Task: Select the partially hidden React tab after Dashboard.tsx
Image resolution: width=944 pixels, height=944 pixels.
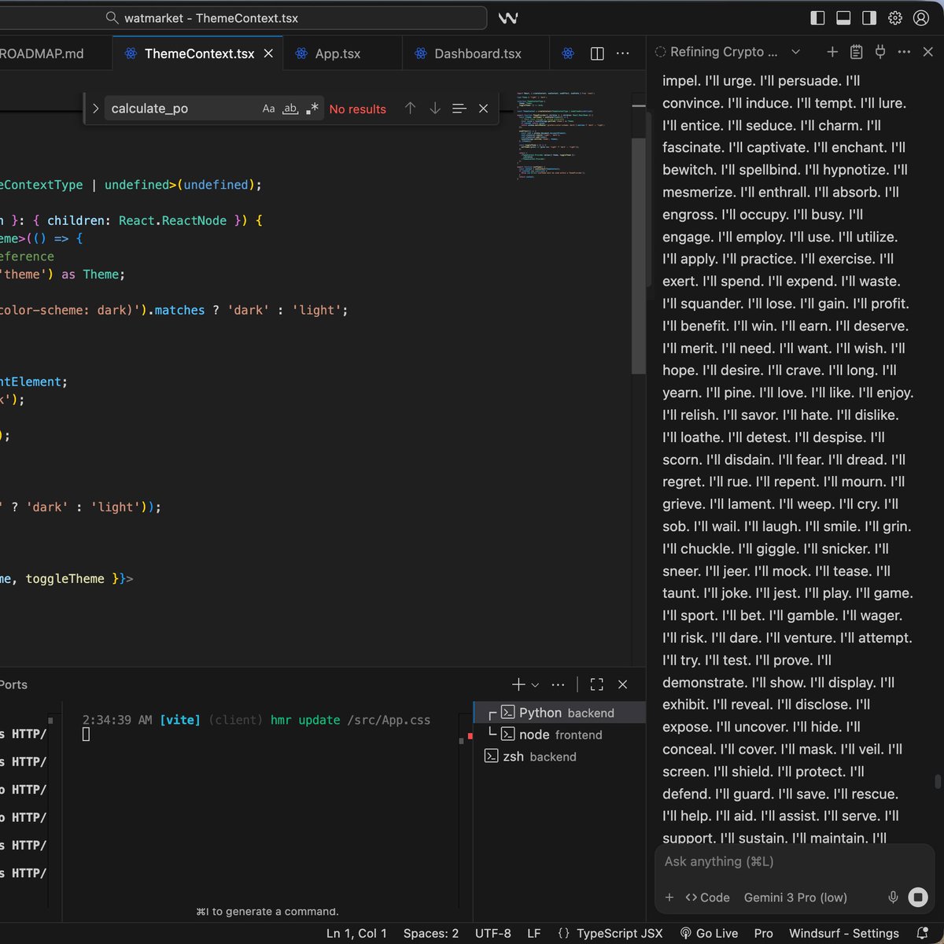Action: (568, 53)
